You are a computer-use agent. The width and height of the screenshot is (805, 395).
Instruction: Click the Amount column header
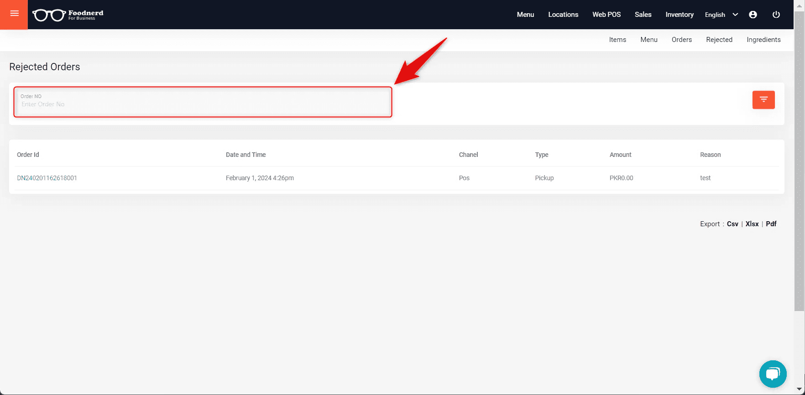[620, 155]
